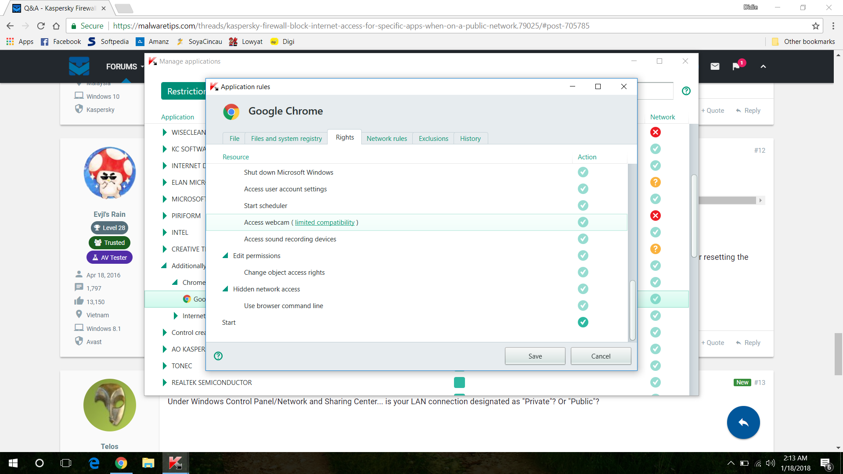Open the alerts flag notification icon
The height and width of the screenshot is (474, 843).
736,66
